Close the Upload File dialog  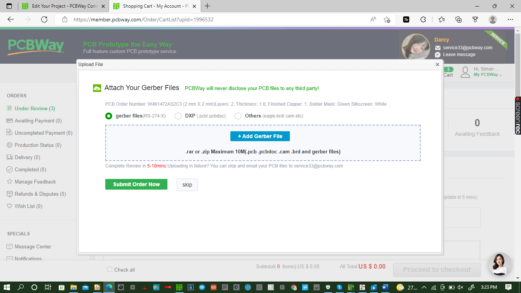437,64
